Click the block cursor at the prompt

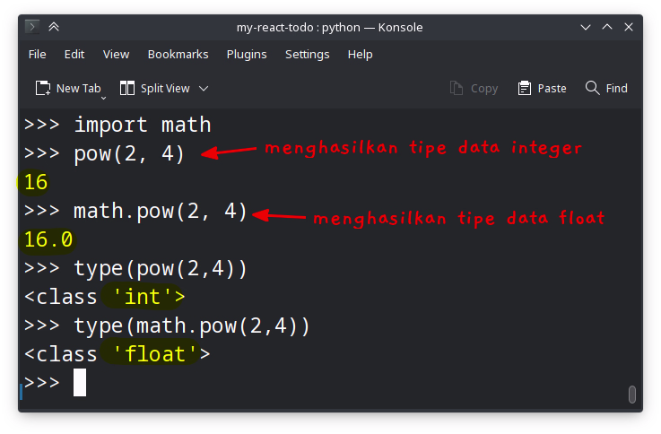tap(80, 383)
